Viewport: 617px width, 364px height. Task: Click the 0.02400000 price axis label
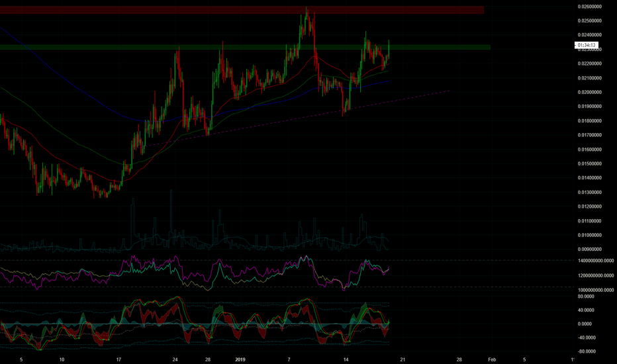589,35
